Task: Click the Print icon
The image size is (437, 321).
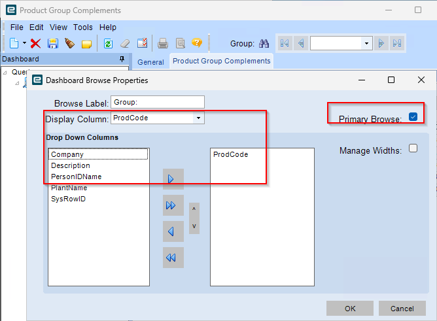Action: click(x=163, y=43)
